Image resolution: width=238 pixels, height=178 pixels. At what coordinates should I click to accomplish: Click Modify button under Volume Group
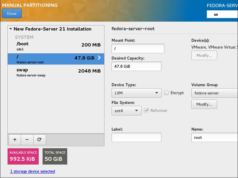(204, 104)
